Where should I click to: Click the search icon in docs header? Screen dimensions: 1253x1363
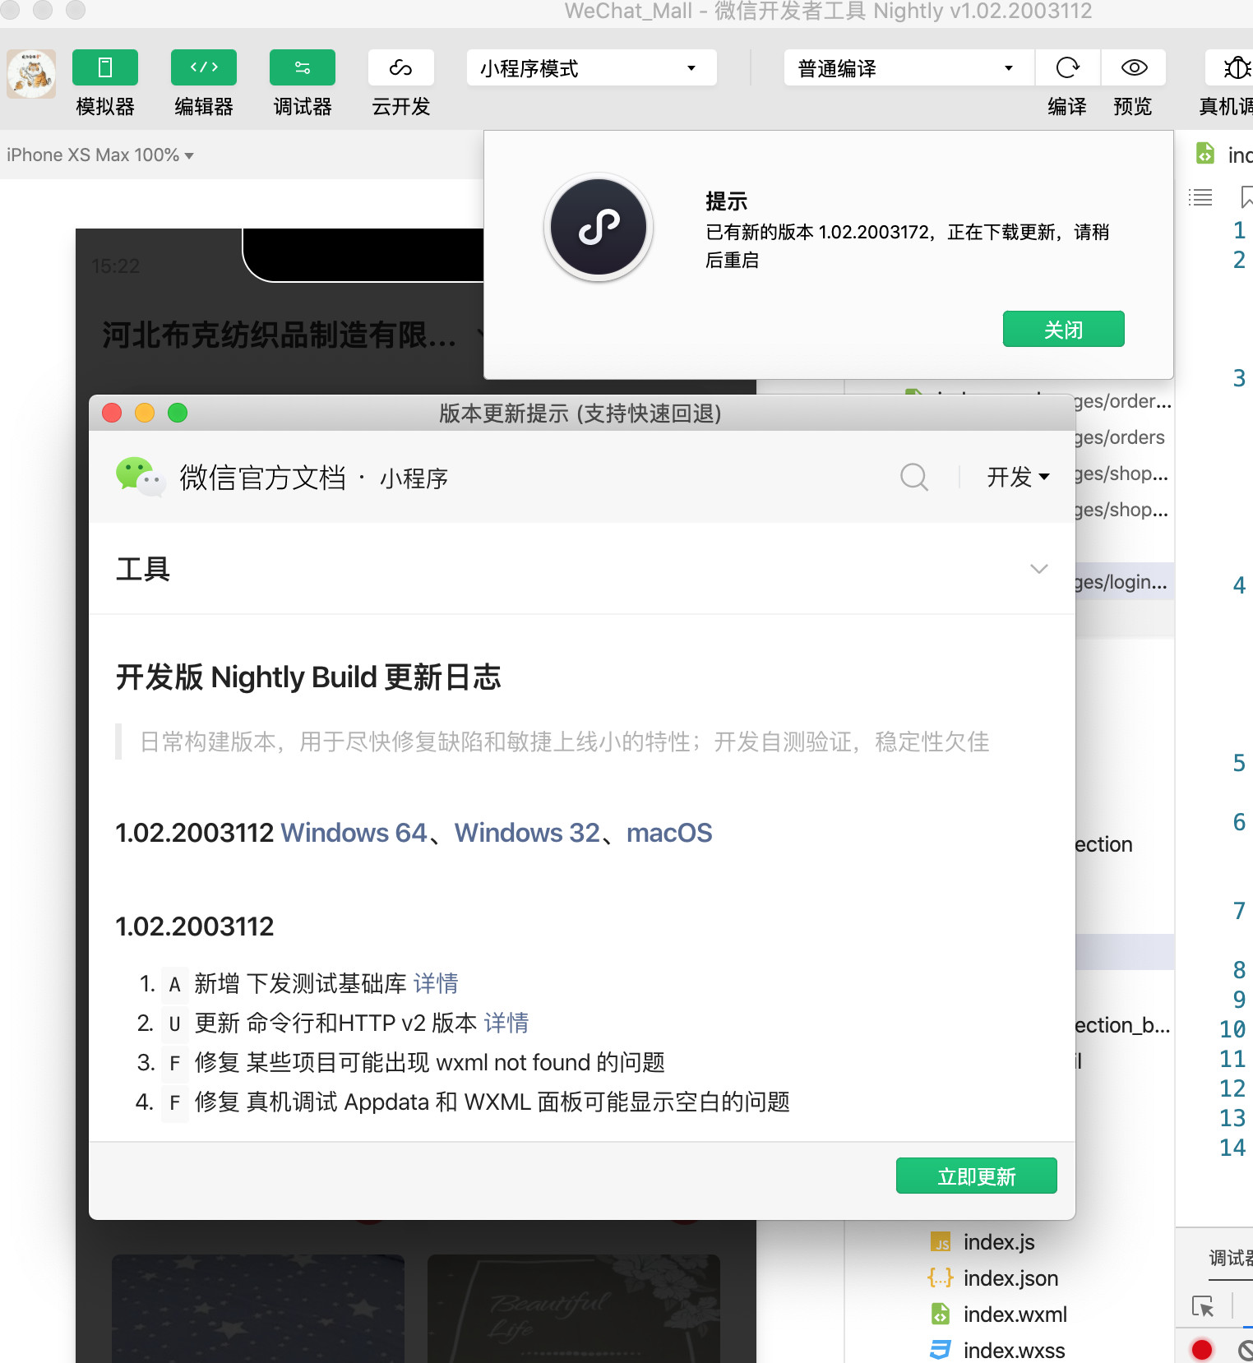tap(914, 477)
